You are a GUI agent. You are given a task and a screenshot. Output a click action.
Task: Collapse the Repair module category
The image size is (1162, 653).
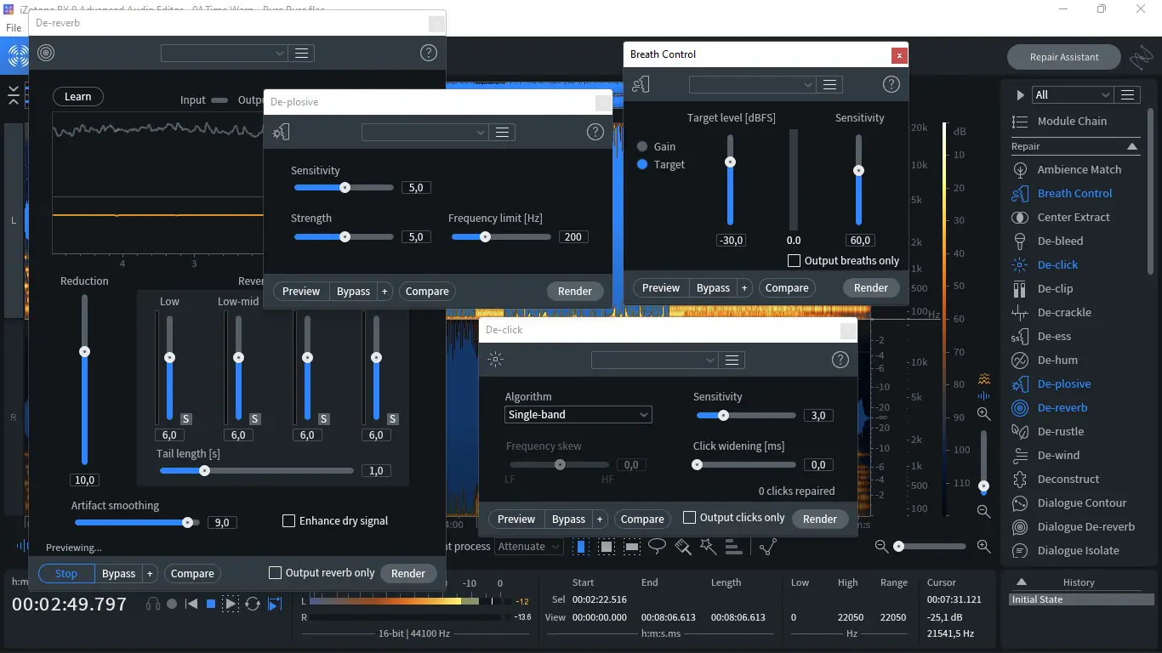[x=1132, y=146]
